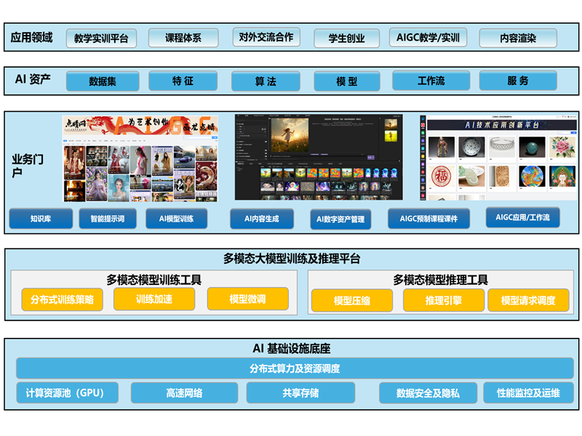Select the 分布式训练策略 option
Screen dimensions: 582x436
tap(64, 299)
